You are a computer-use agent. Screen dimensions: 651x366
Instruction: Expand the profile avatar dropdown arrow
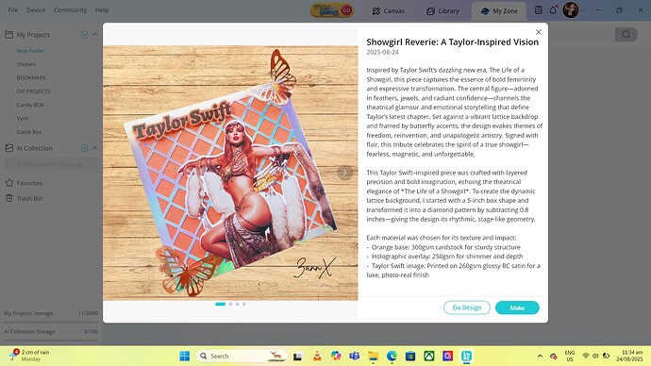click(x=582, y=10)
